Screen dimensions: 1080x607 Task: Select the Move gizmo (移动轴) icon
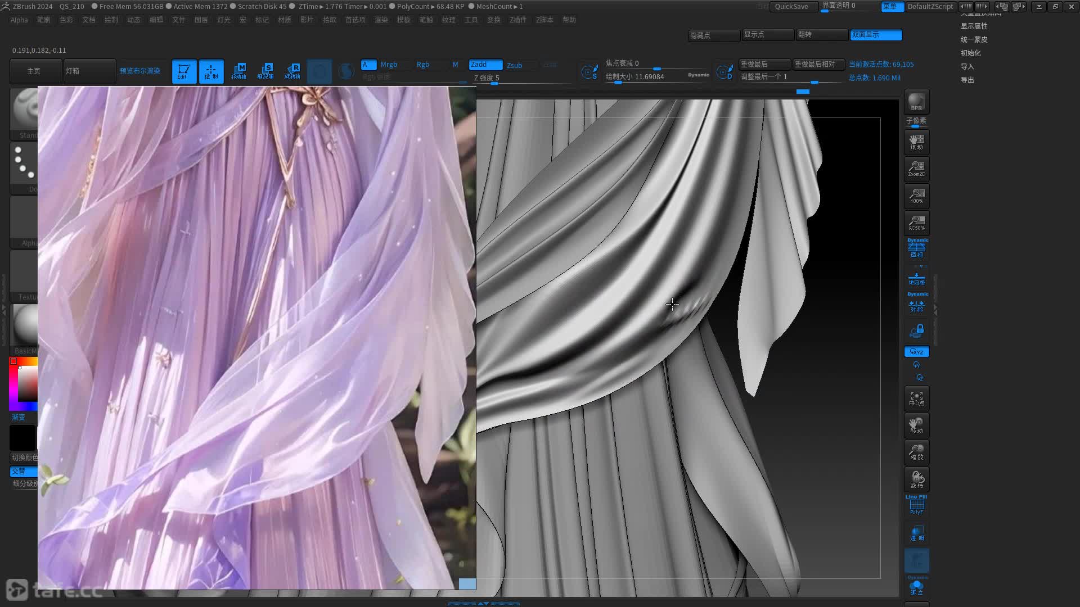click(238, 71)
